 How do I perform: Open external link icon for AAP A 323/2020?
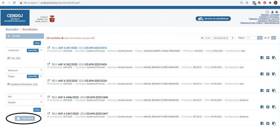pyautogui.click(x=48, y=81)
